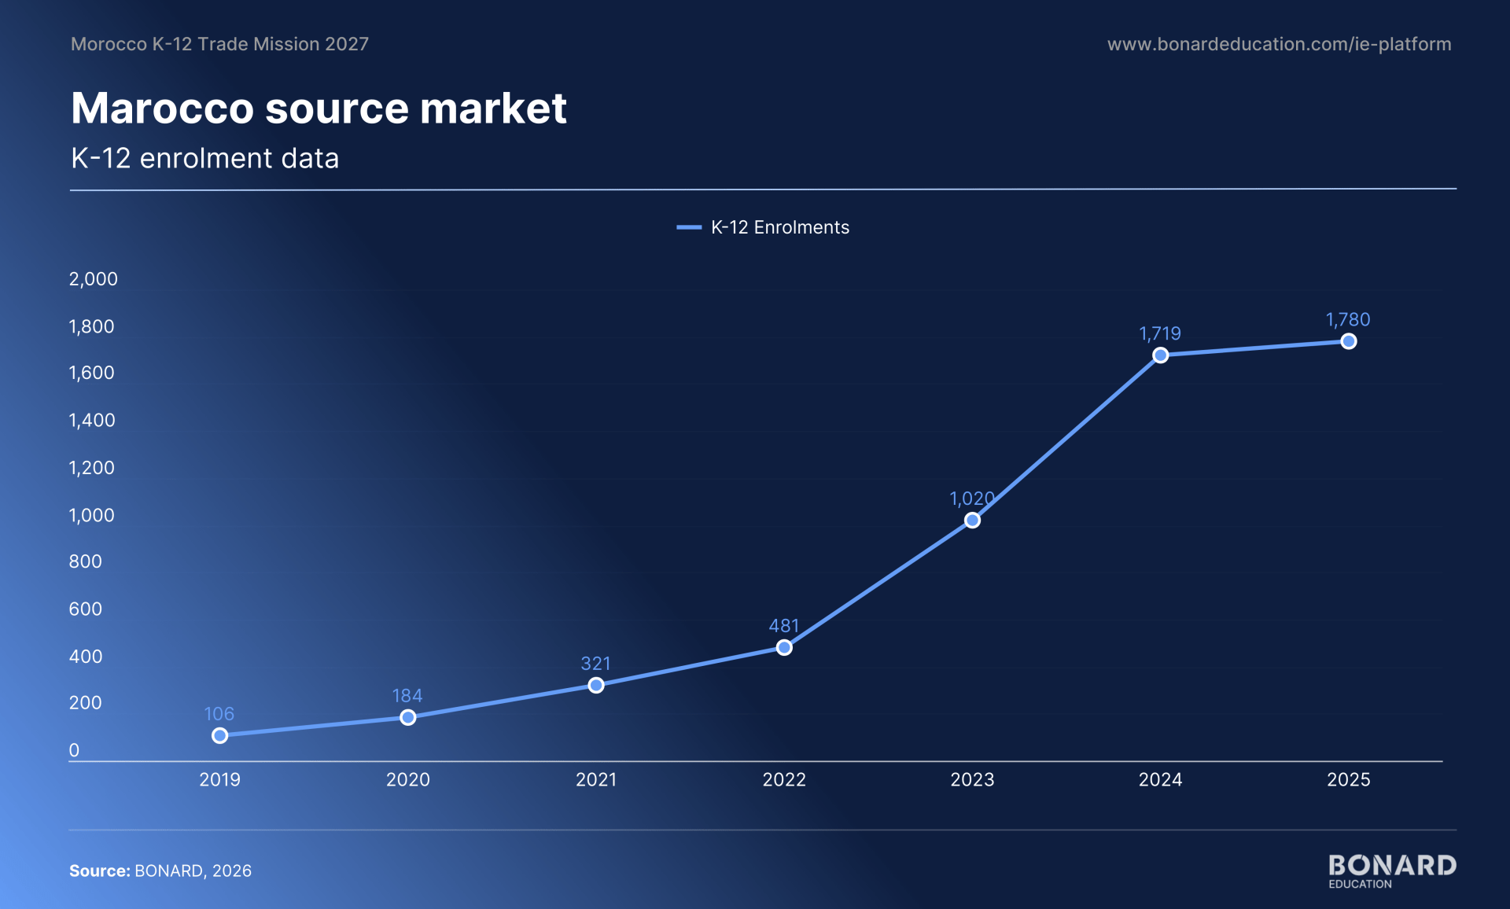Open the bonardeducation.com/ie-platform link
Screen dimensions: 1510x909
click(1280, 44)
